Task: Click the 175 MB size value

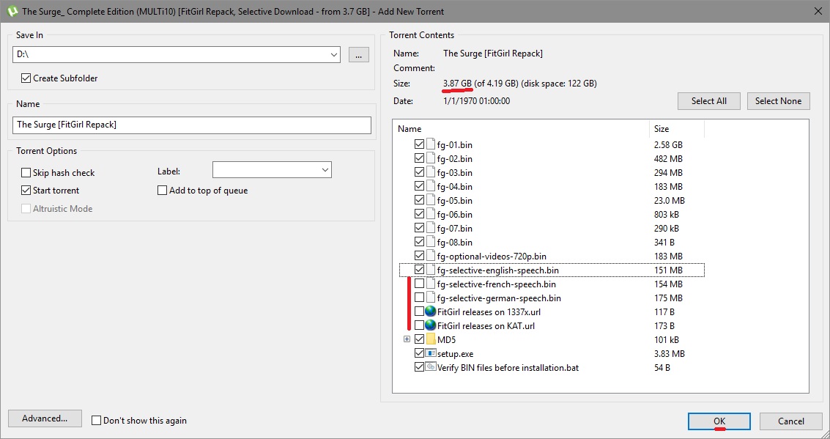Action: (x=668, y=298)
